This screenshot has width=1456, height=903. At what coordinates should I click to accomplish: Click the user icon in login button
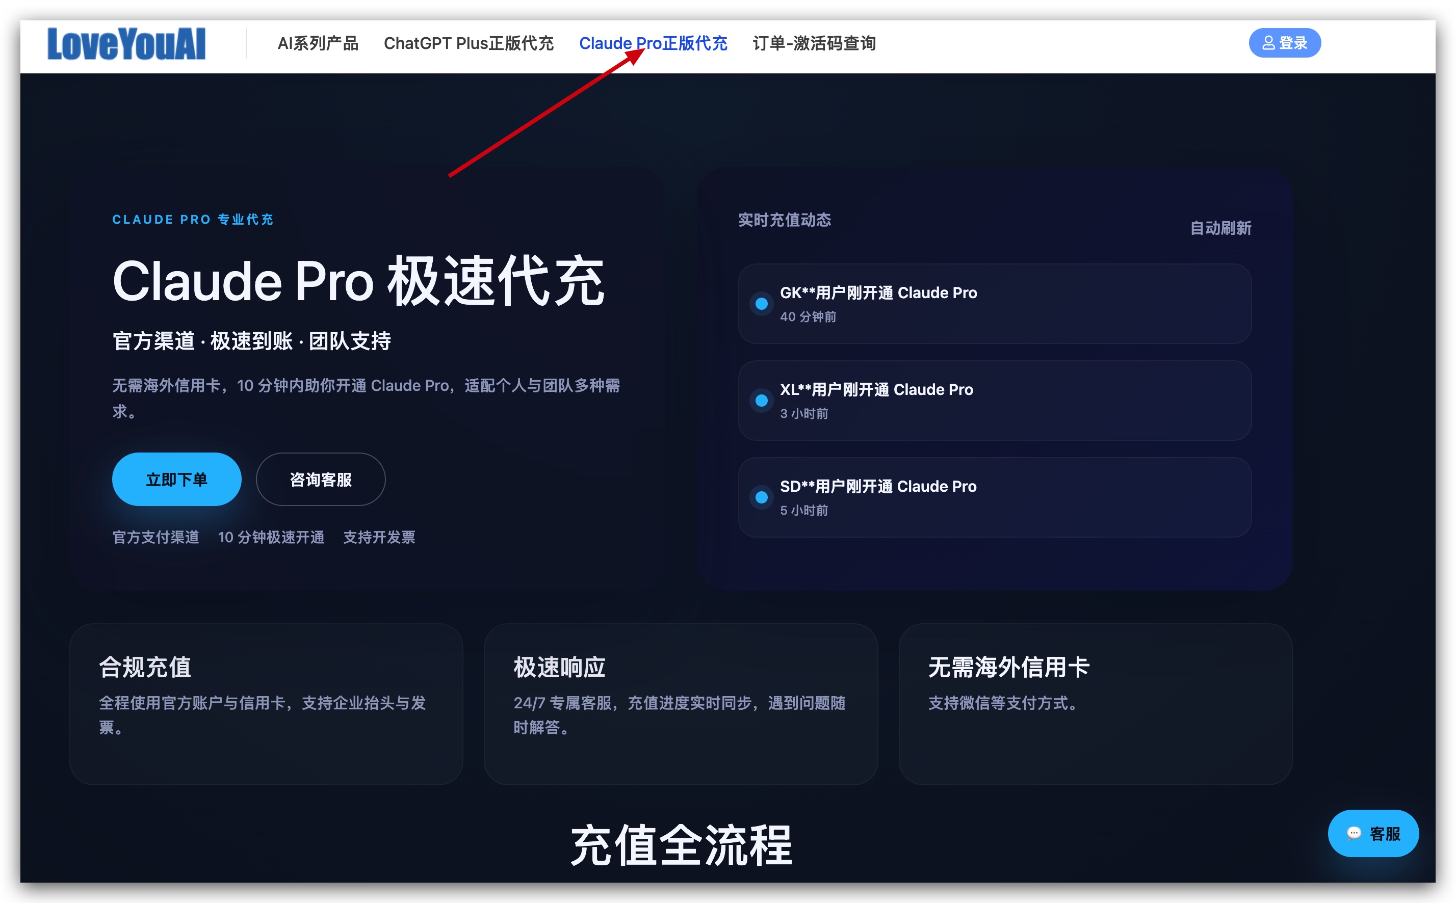pyautogui.click(x=1268, y=43)
